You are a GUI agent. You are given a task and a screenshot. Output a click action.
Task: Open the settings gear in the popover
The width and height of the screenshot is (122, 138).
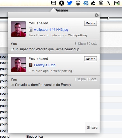(97, 15)
